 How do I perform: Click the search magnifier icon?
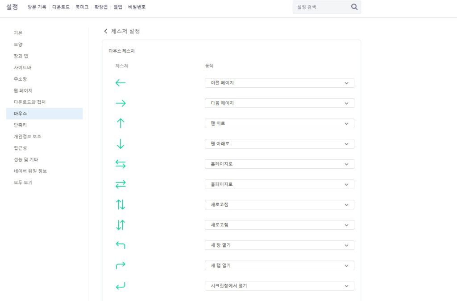tap(354, 7)
